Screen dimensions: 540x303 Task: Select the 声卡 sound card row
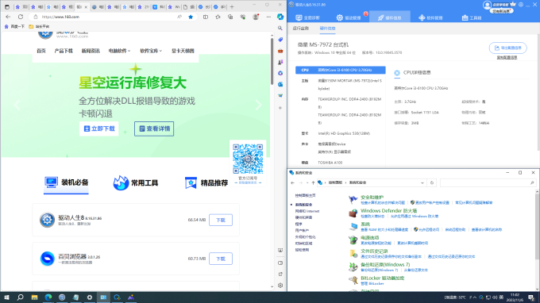pos(340,148)
